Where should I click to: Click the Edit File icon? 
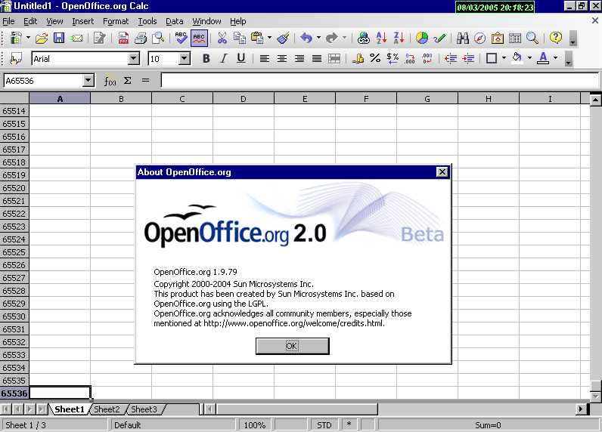99,38
